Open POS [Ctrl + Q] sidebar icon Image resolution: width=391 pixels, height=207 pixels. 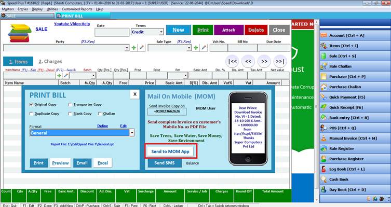click(323, 128)
